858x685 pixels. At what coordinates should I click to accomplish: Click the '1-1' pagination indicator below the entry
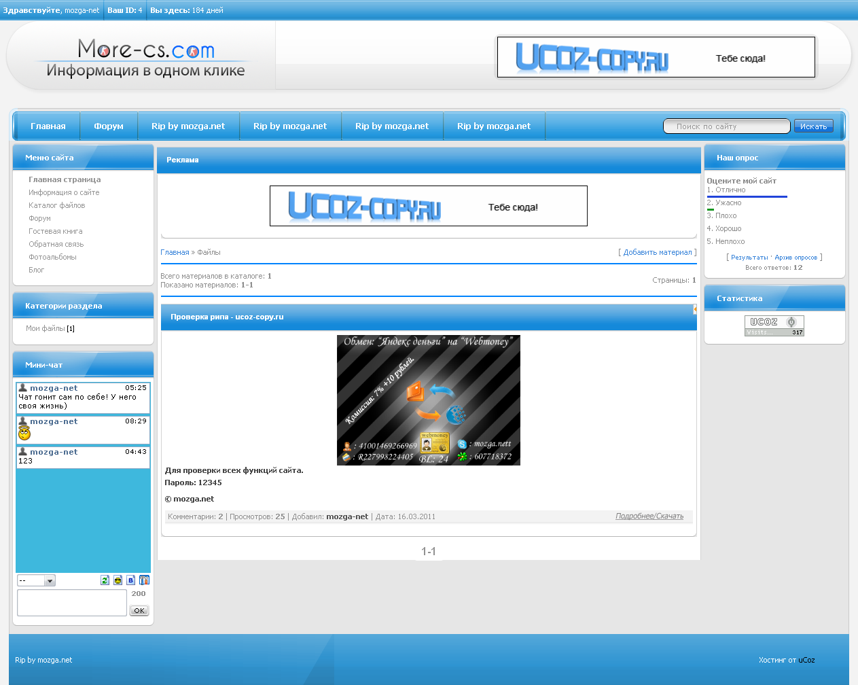tap(429, 551)
